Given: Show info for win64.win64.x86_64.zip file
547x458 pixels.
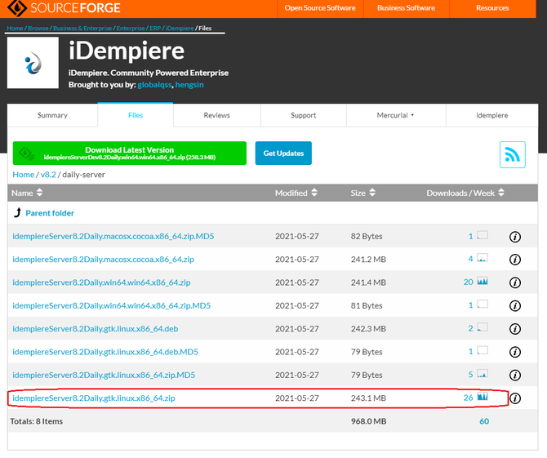Looking at the screenshot, I should [515, 282].
